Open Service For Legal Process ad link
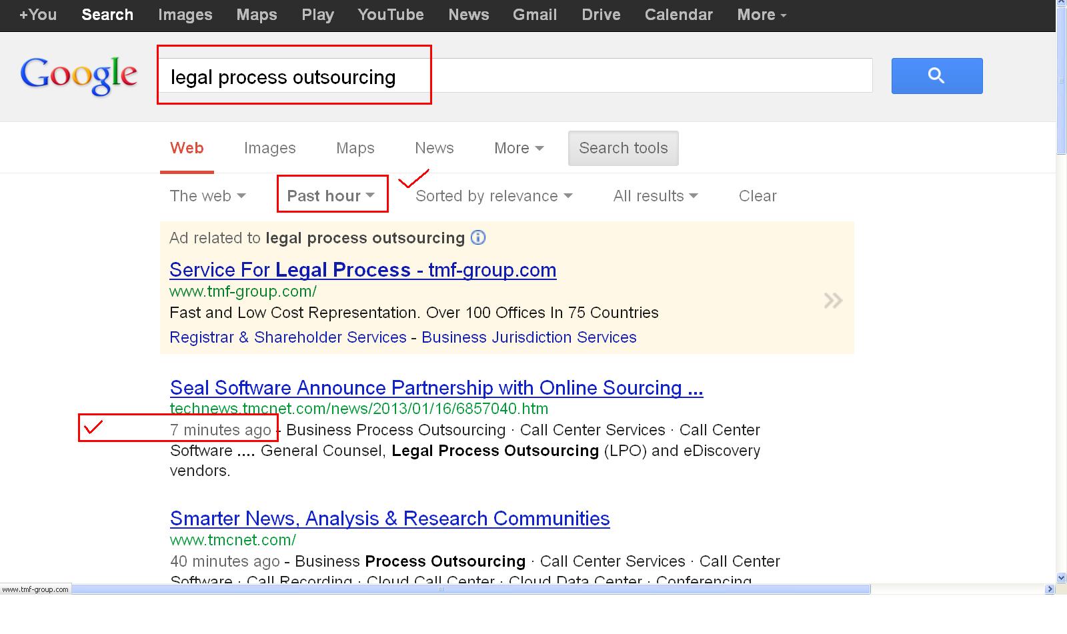1067x634 pixels. pyautogui.click(x=363, y=270)
